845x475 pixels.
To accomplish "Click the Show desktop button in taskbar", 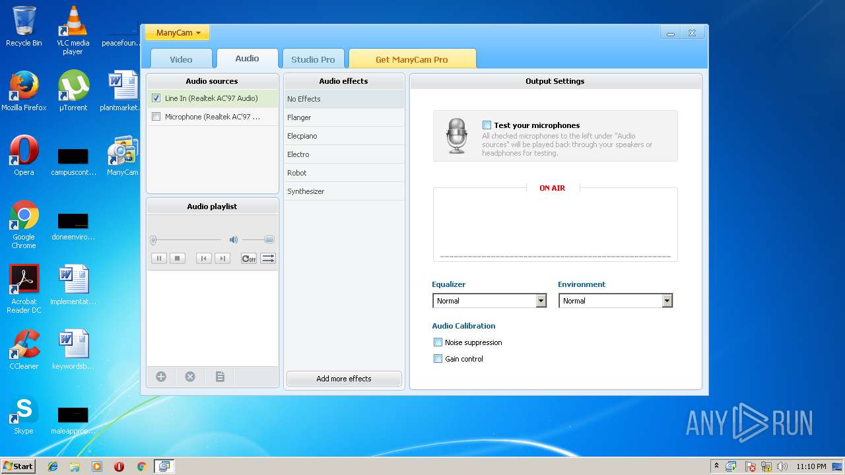I will coord(838,466).
